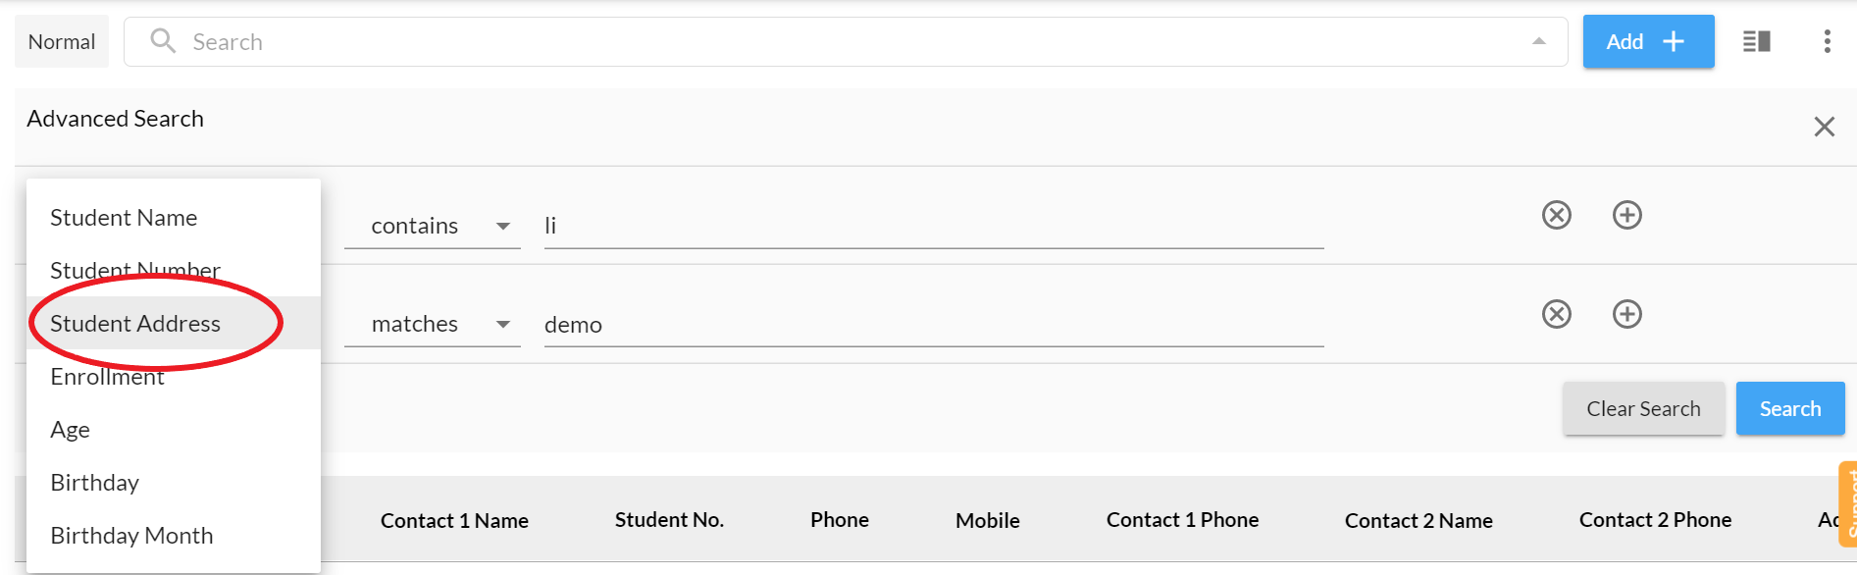
Task: Click the magnifier icon in search bar
Action: [x=163, y=41]
